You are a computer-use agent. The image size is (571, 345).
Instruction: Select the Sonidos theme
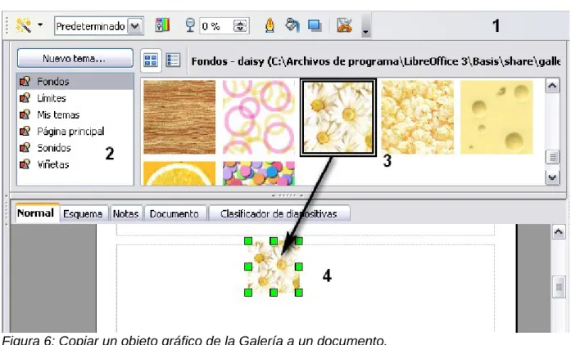point(75,148)
